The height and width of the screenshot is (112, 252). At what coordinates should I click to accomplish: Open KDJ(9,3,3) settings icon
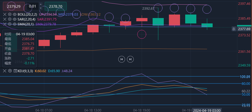[x=10, y=71]
